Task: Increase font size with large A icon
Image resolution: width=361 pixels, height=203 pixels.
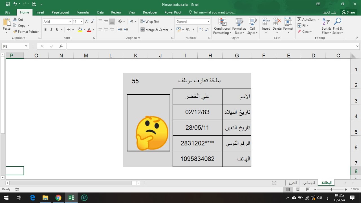Action: (87, 22)
